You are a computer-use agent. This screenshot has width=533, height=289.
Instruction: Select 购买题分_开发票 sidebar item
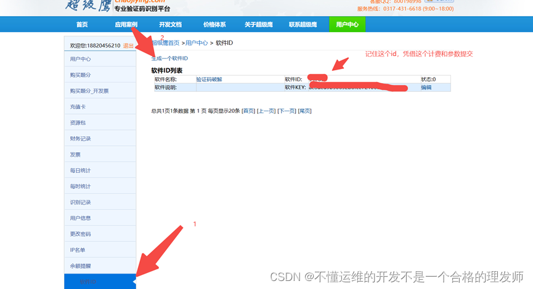coord(100,91)
